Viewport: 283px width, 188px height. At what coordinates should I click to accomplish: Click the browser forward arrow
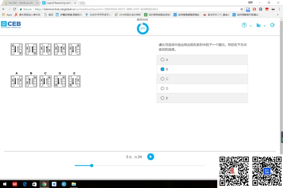(x=9, y=9)
